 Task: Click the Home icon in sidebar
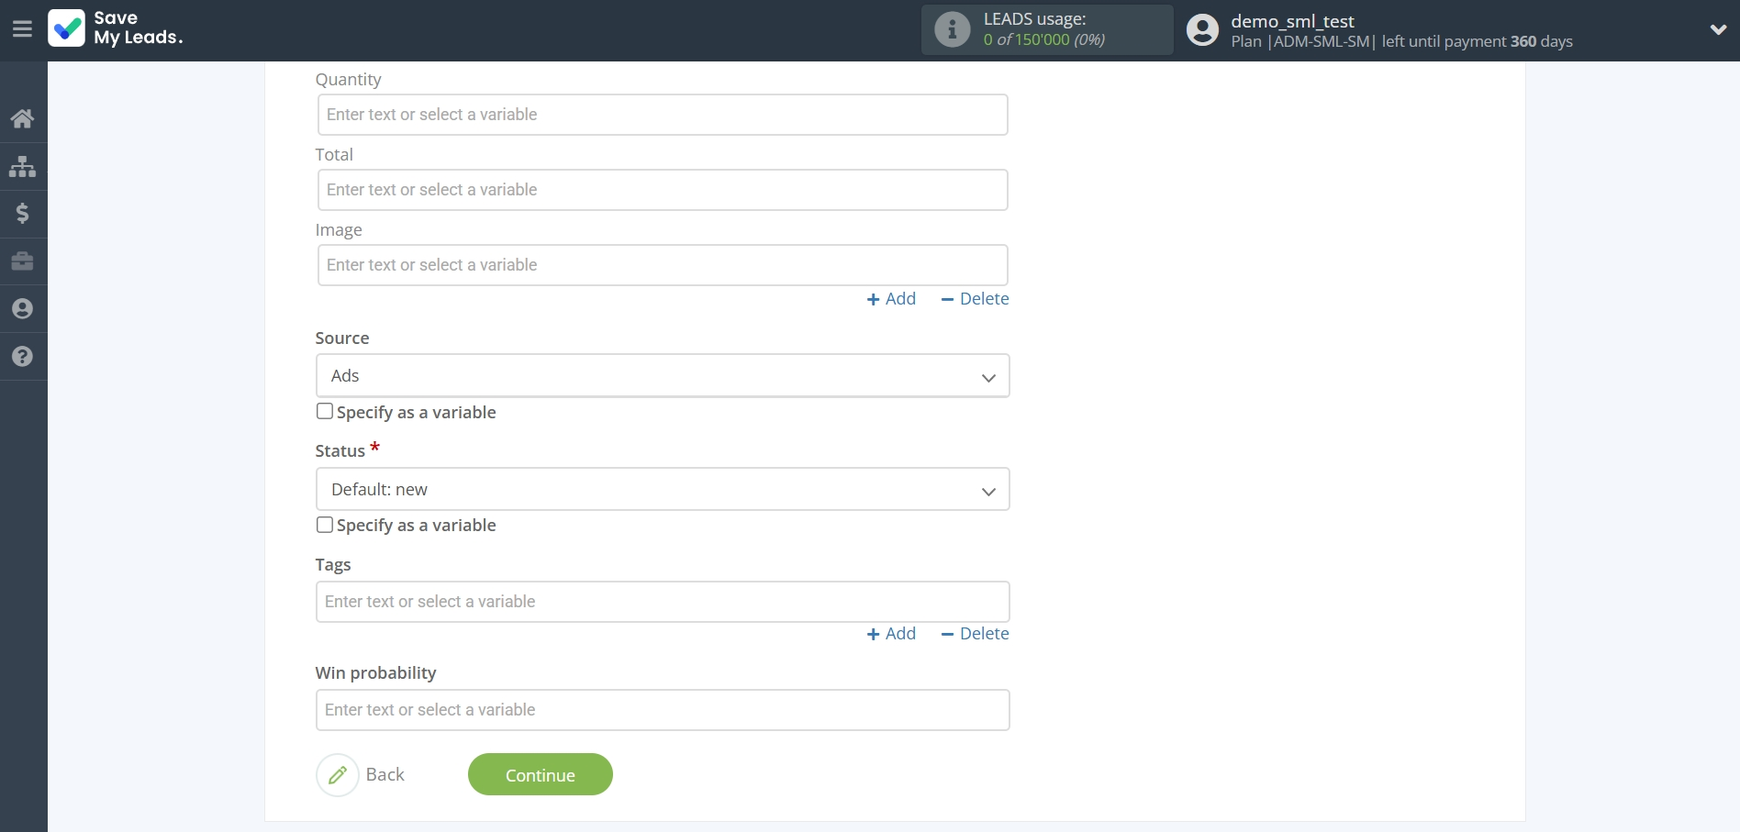[22, 118]
